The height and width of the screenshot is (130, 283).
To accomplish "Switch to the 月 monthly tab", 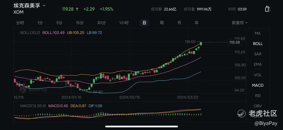I will 179,23.
